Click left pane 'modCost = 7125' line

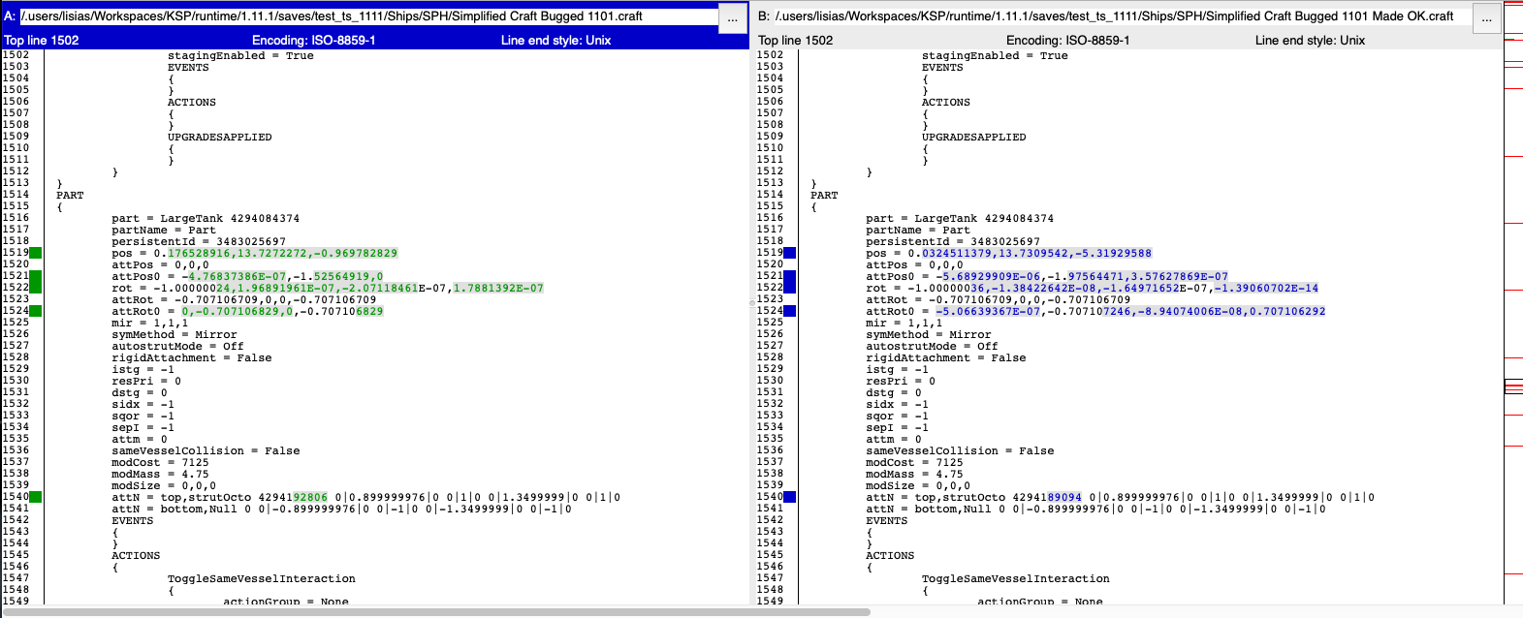tap(160, 462)
